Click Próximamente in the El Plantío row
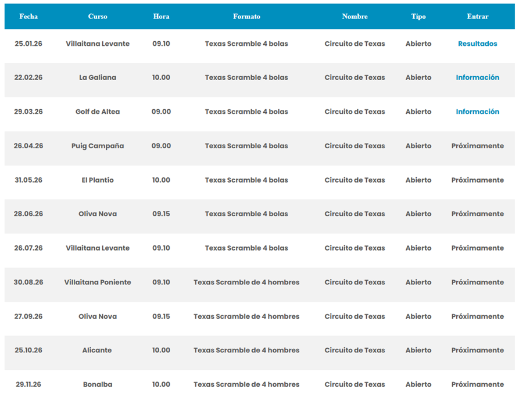 click(x=477, y=180)
